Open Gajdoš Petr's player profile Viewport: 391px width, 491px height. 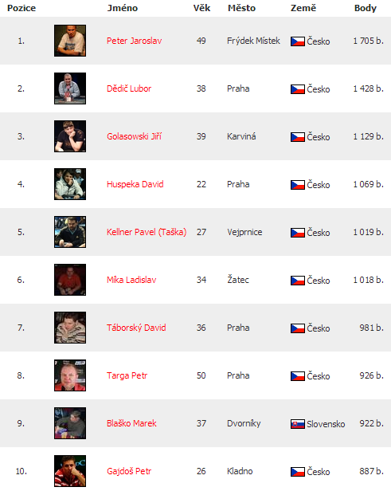click(129, 471)
